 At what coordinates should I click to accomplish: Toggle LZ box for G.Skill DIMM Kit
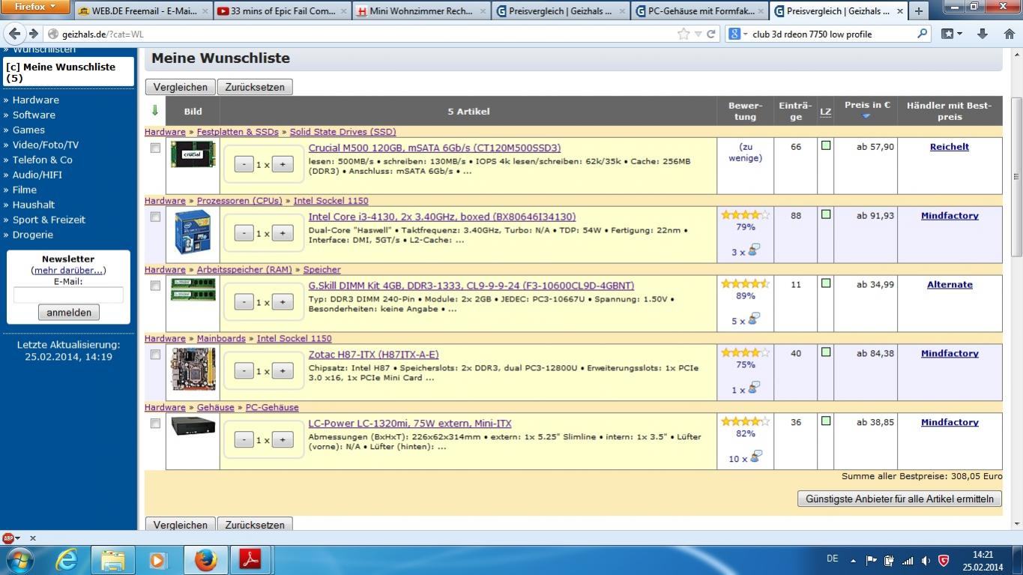826,283
